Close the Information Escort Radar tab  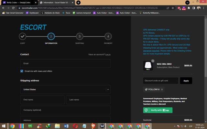pos(72,3)
